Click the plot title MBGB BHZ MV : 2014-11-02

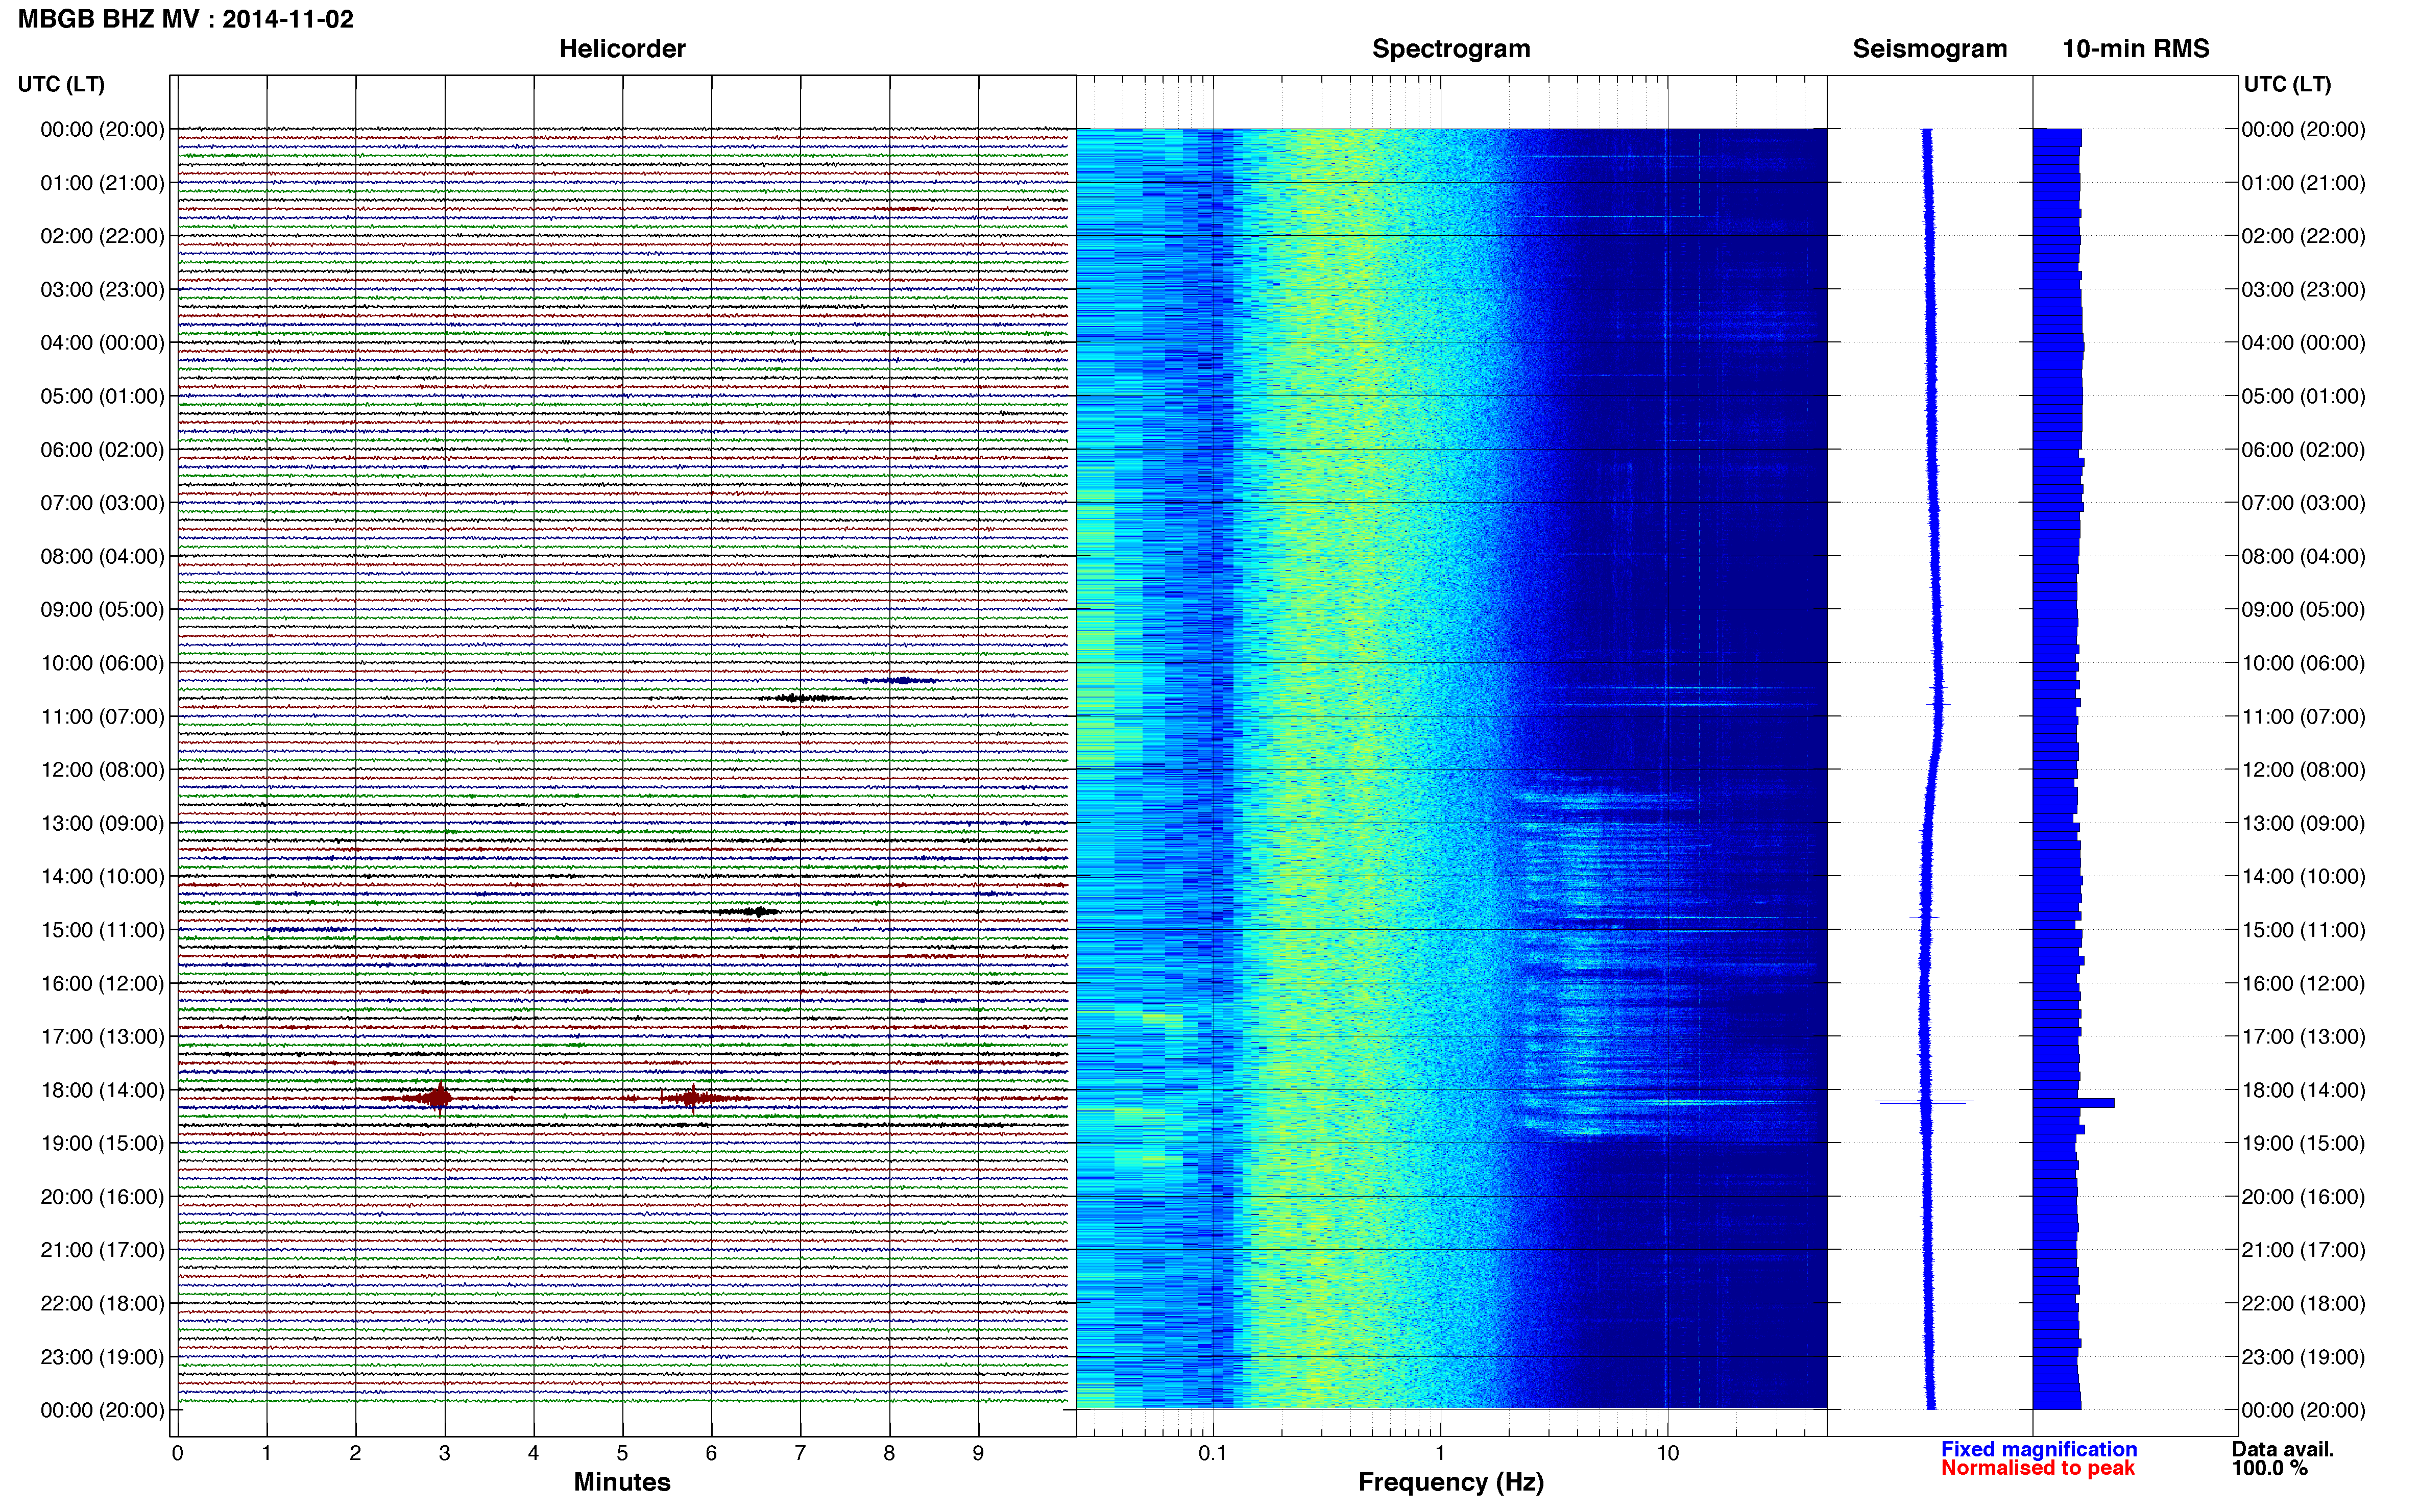(186, 19)
